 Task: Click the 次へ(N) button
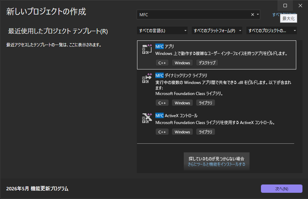pyautogui.click(x=281, y=189)
